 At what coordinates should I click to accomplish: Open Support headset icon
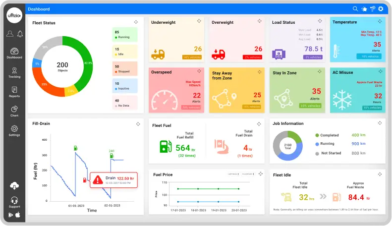pos(14,201)
